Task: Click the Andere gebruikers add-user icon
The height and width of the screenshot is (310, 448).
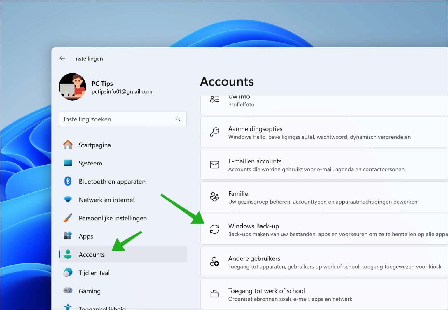Action: click(x=215, y=262)
